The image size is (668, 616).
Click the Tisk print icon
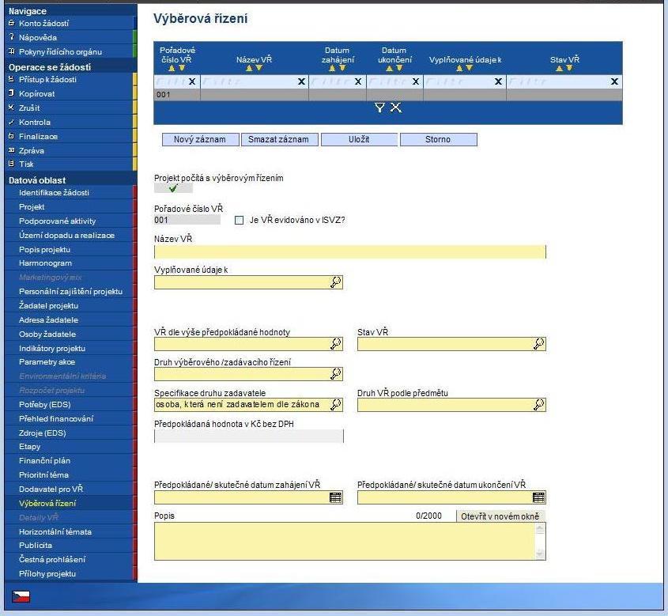pyautogui.click(x=12, y=164)
